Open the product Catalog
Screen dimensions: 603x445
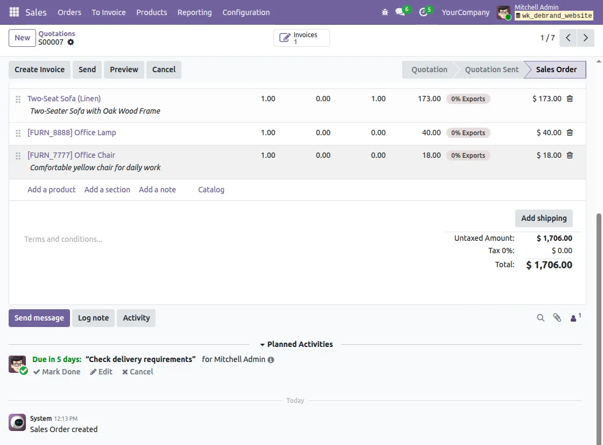pos(211,189)
